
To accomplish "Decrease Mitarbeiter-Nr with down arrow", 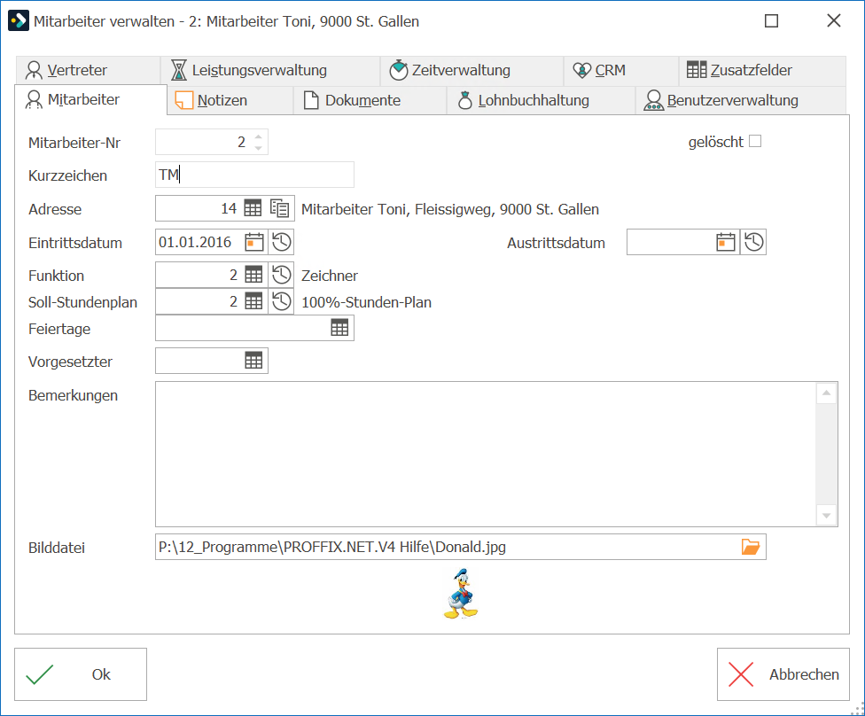I will (258, 148).
